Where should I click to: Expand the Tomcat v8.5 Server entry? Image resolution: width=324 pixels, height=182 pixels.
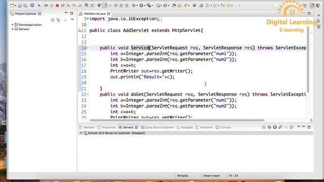[81, 133]
